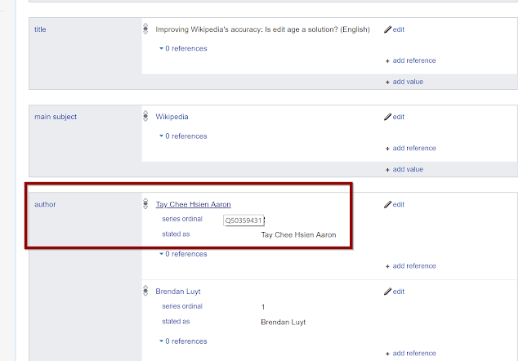The width and height of the screenshot is (523, 361).
Task: Open Brendan Luyt item link
Action: click(178, 292)
